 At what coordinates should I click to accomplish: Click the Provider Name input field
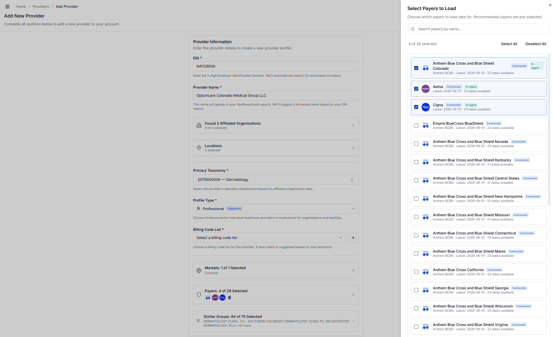coord(276,95)
